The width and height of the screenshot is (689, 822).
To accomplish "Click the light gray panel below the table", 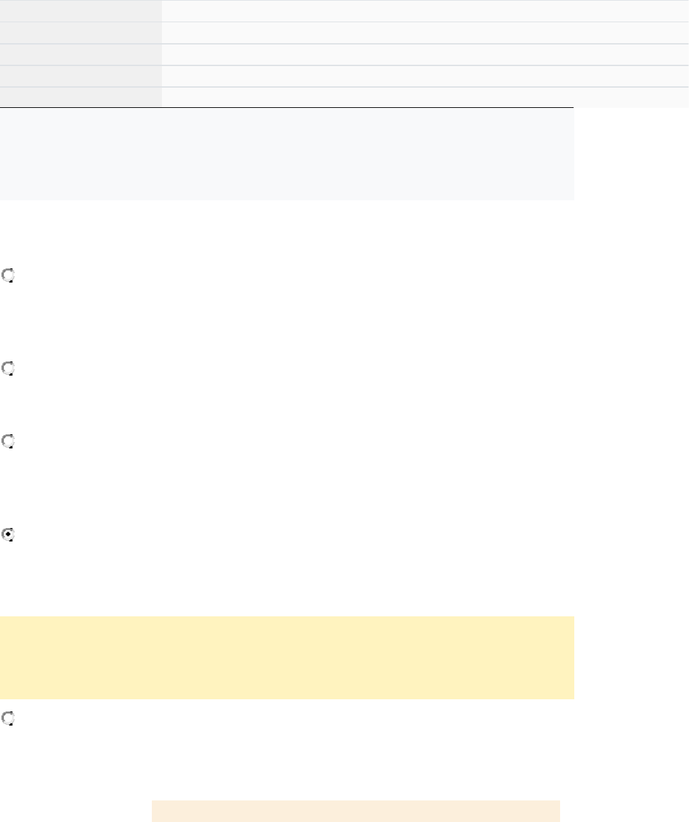I will [x=287, y=154].
